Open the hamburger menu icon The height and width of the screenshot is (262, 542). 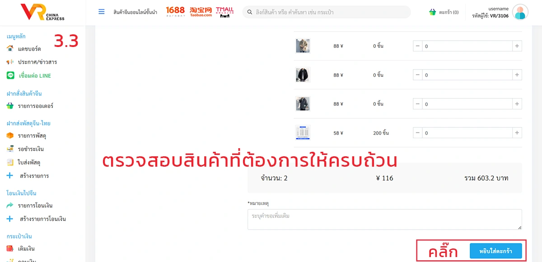pos(102,12)
